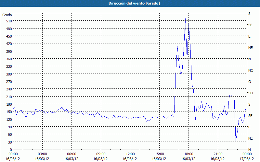
Task: Select the 60 degree axis label
Action: tap(10, 134)
